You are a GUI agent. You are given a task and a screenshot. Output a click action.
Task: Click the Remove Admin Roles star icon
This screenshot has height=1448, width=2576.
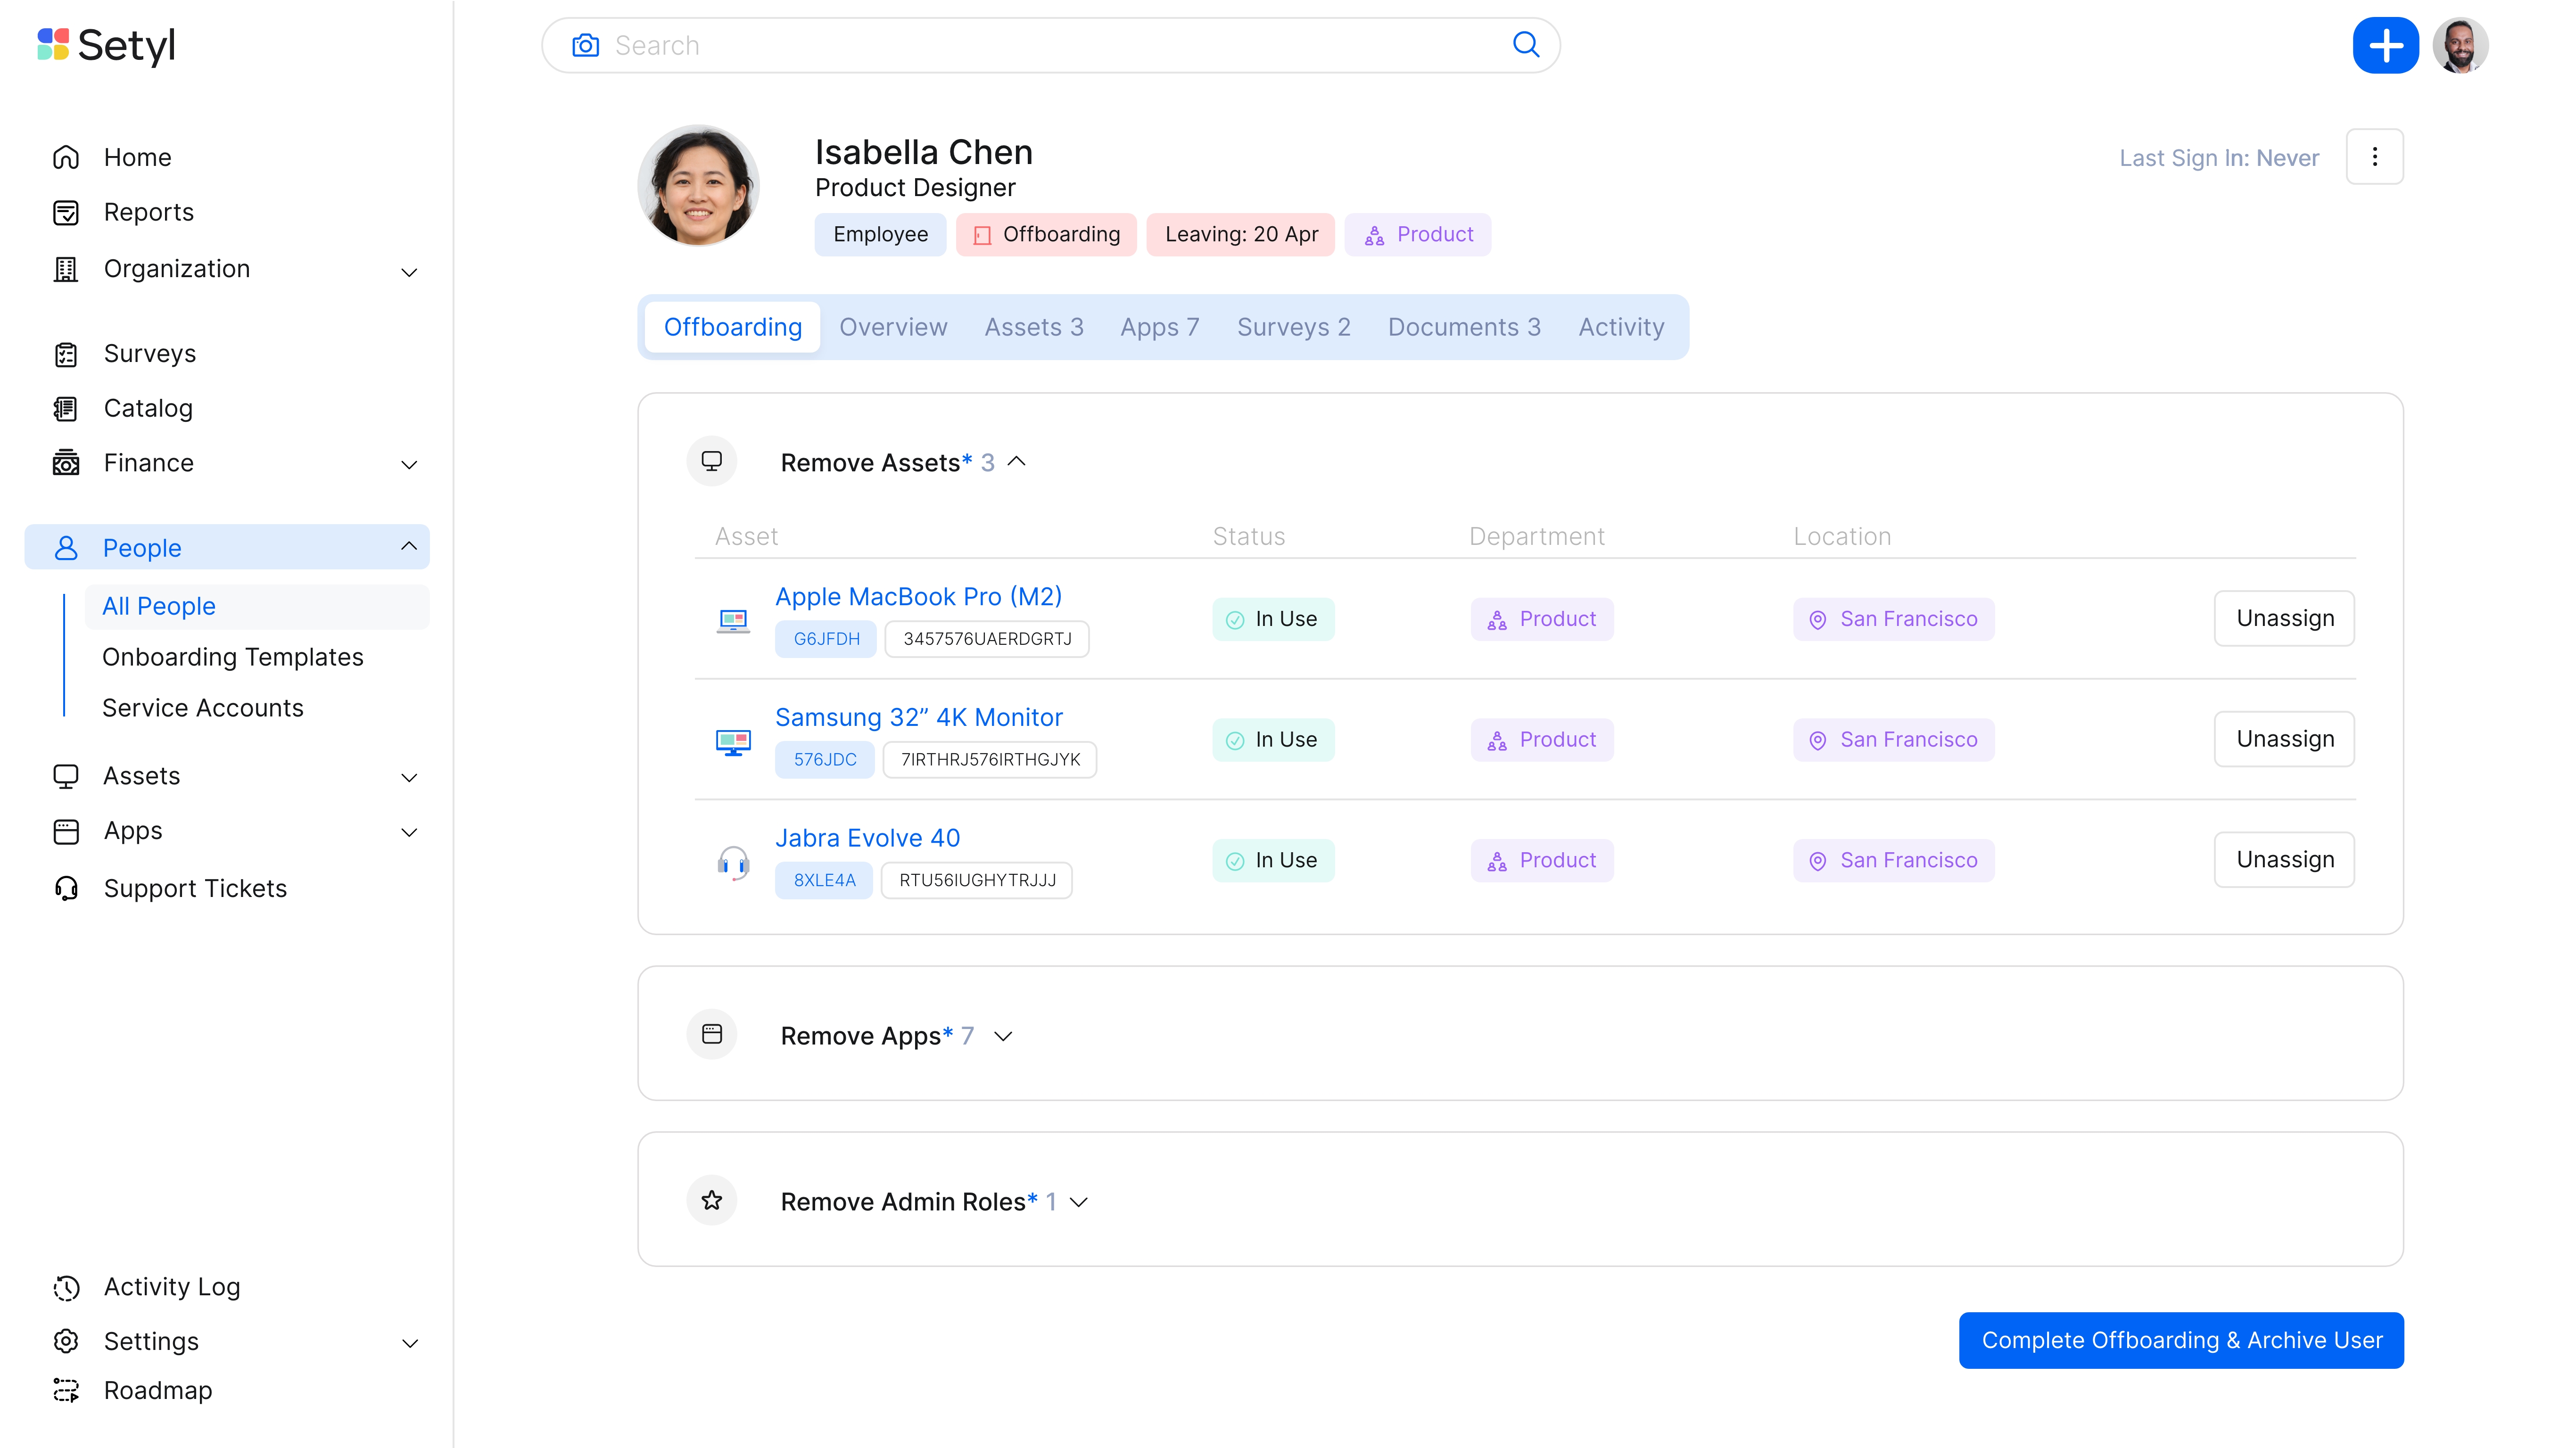(x=711, y=1200)
